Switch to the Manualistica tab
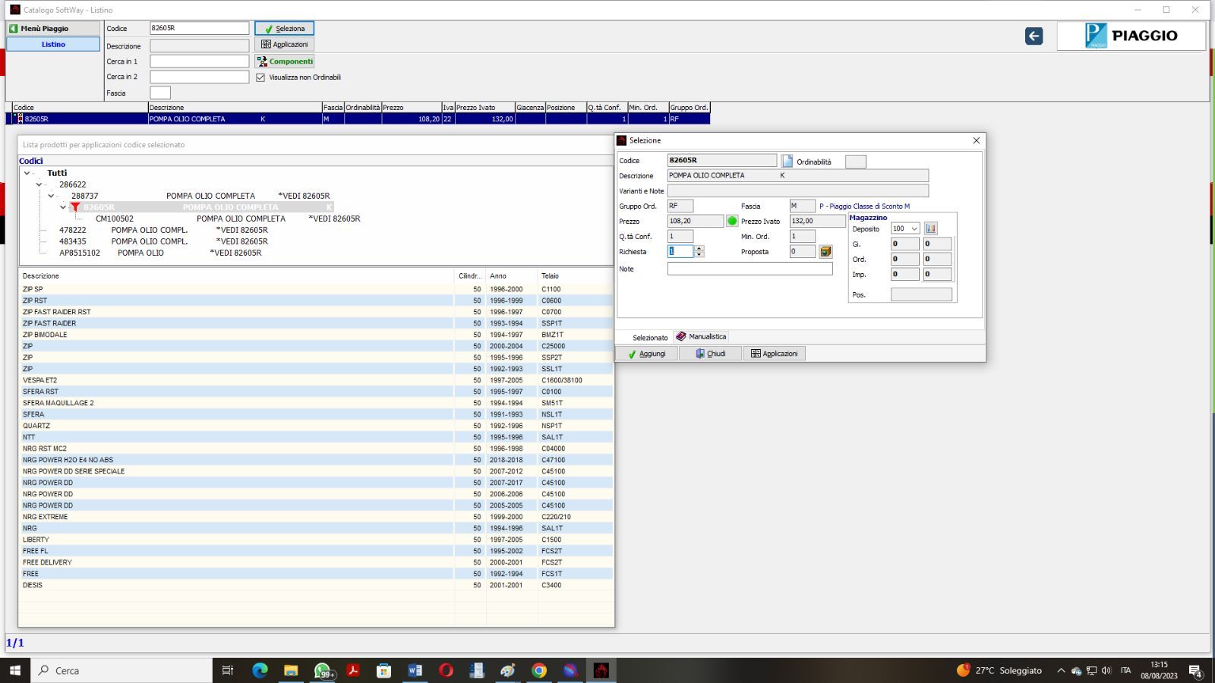 click(x=701, y=336)
